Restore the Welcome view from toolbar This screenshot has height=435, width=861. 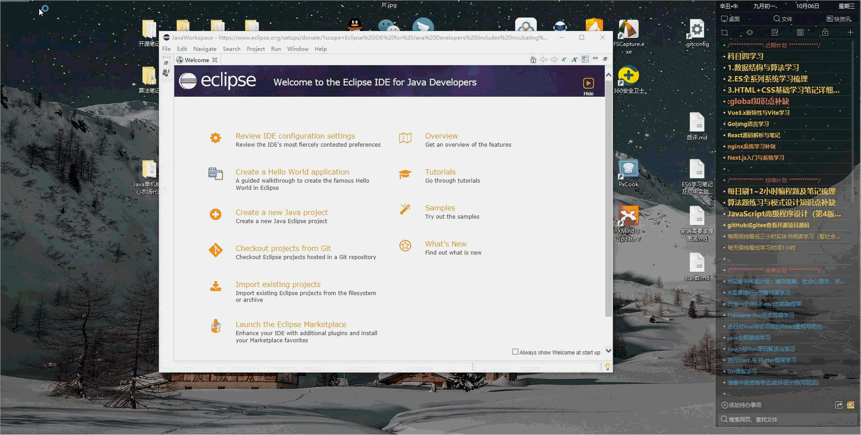605,59
